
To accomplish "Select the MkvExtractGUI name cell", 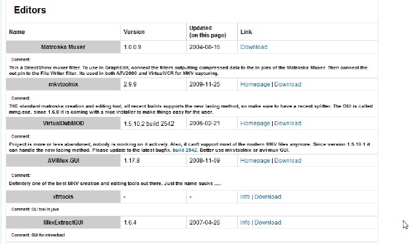I will tap(63, 223).
